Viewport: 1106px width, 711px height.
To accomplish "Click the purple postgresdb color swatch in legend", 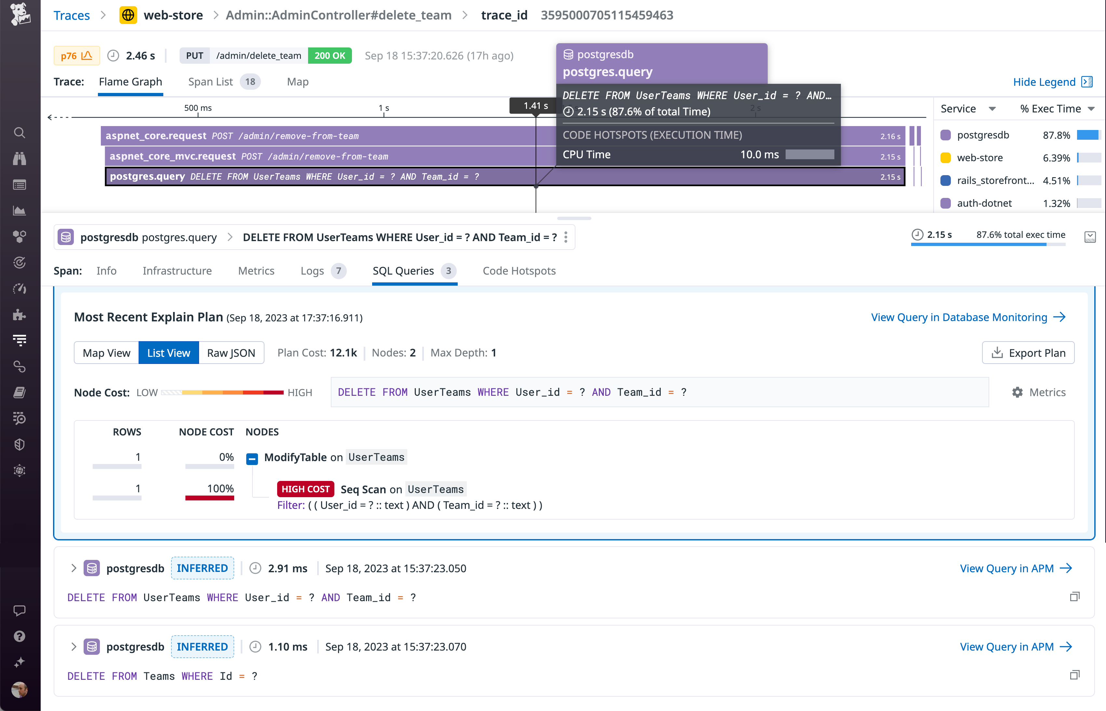I will pyautogui.click(x=945, y=135).
